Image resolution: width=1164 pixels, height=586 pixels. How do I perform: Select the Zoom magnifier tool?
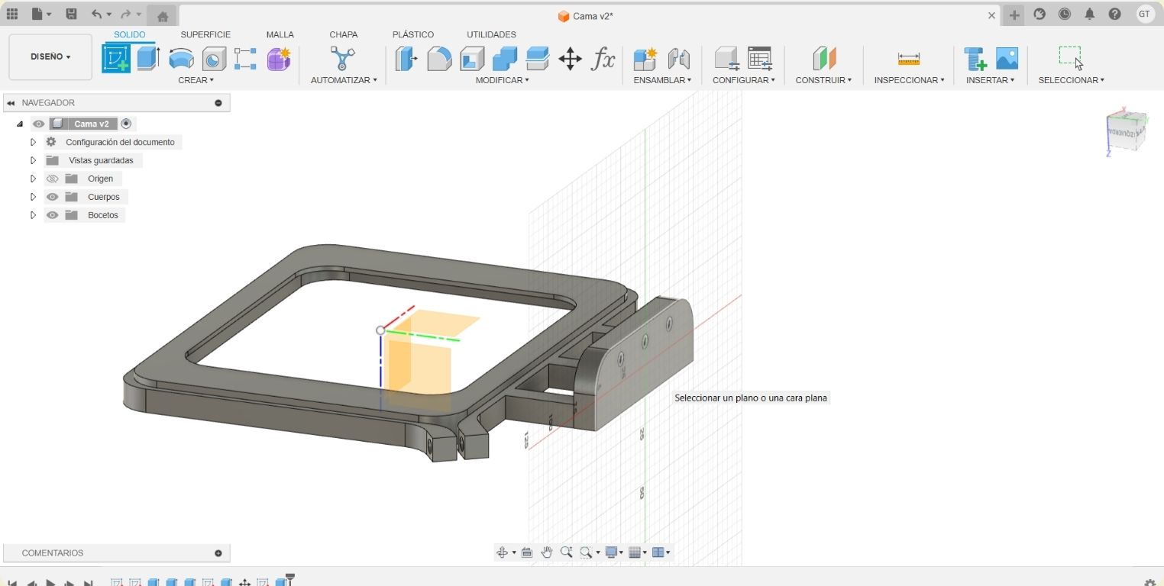566,552
